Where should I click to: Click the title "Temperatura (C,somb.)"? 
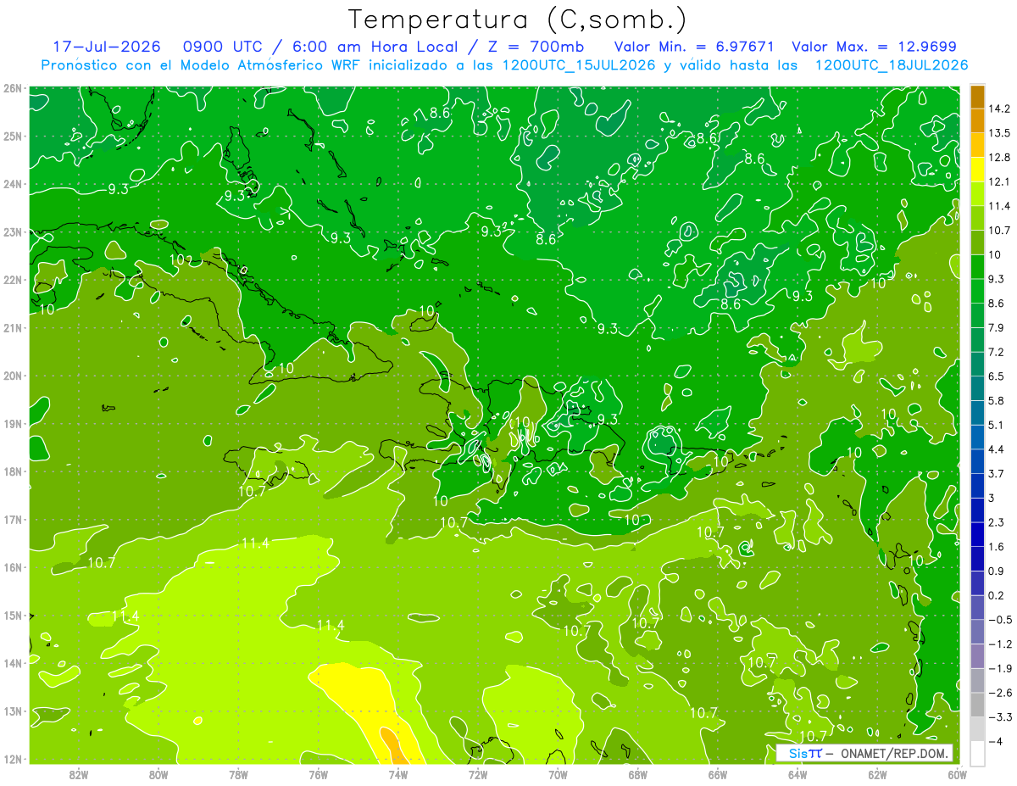pyautogui.click(x=517, y=20)
